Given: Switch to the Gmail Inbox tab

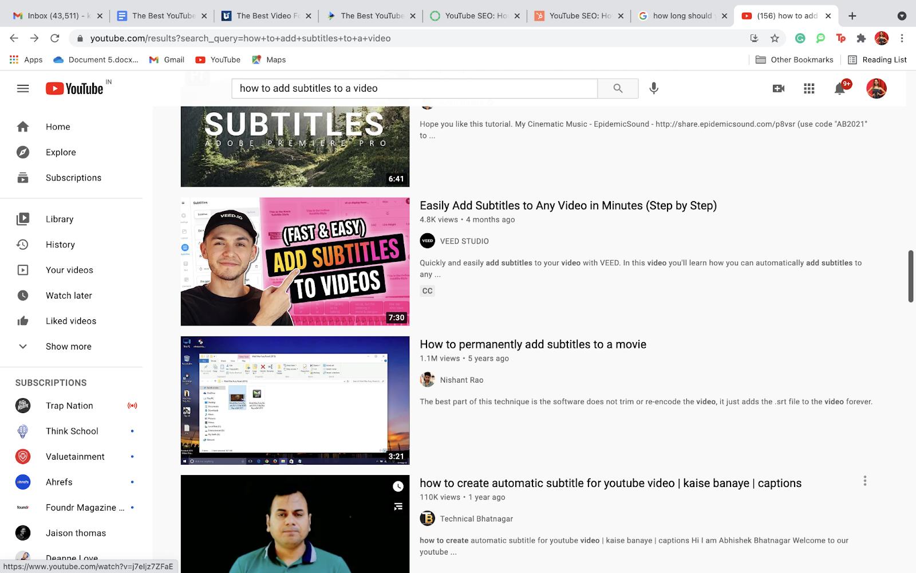Looking at the screenshot, I should point(58,16).
